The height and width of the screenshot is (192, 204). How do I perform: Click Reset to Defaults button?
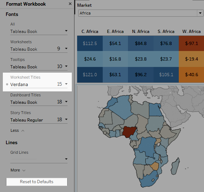(37, 182)
